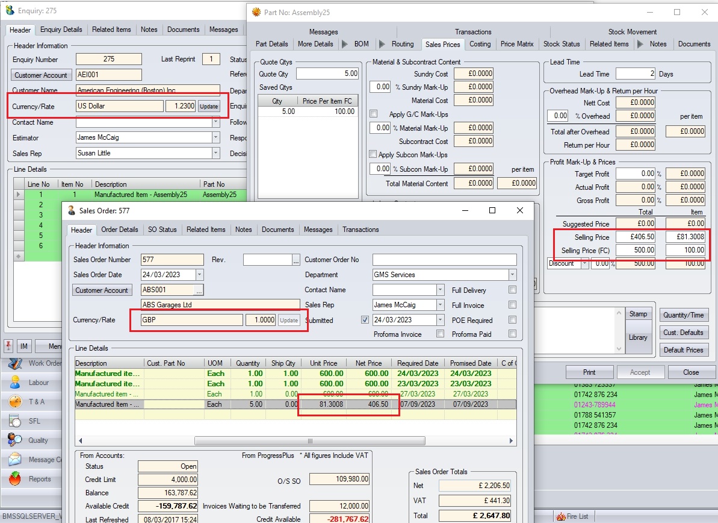This screenshot has width=718, height=523.
Task: Open the Quality module icon
Action: click(15, 440)
